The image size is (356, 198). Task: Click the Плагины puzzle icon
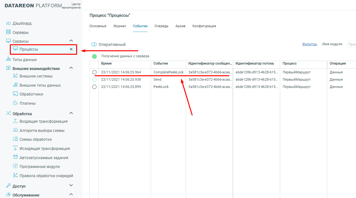[x=15, y=103]
